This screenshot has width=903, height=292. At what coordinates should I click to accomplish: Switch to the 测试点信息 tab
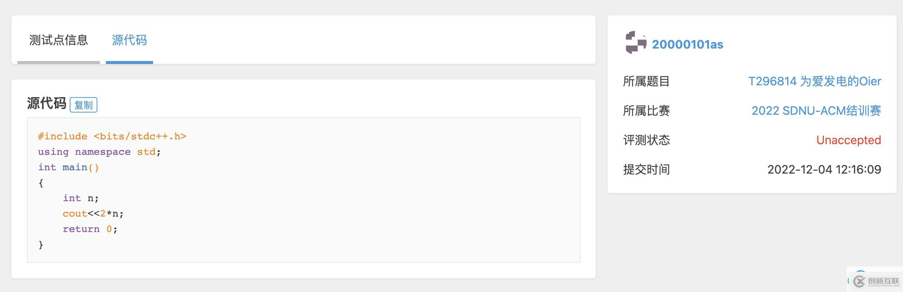pyautogui.click(x=59, y=40)
